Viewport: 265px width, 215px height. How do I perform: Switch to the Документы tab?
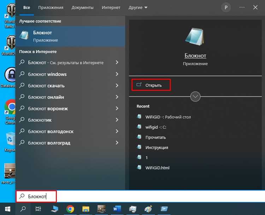(82, 8)
